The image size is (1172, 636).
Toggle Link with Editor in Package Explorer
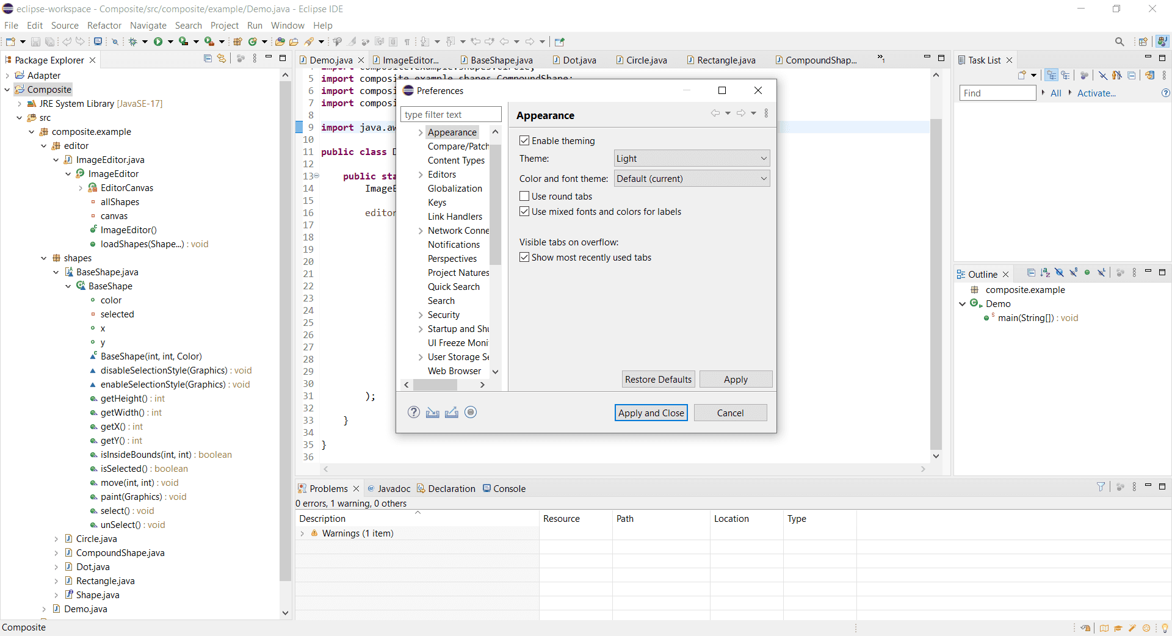(x=222, y=59)
